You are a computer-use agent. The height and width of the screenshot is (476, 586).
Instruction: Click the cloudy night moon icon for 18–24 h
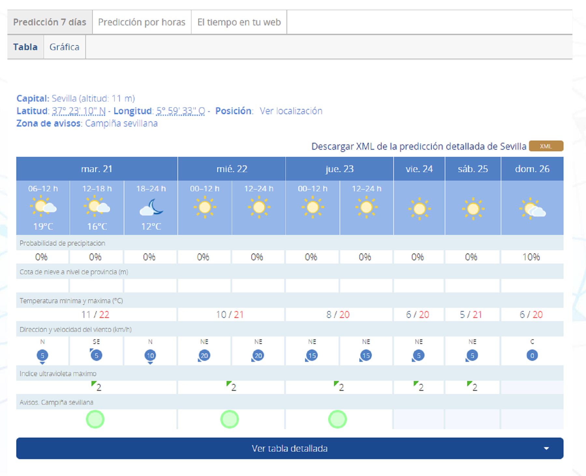[151, 208]
